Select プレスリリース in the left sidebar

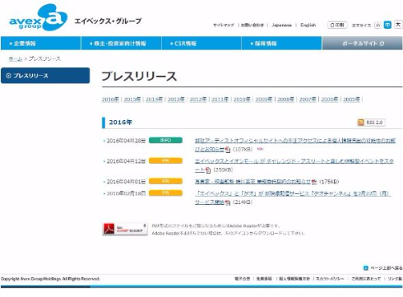pos(45,76)
